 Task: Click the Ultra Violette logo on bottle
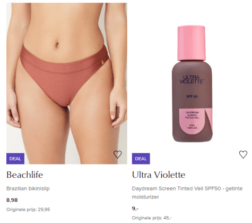(x=192, y=79)
